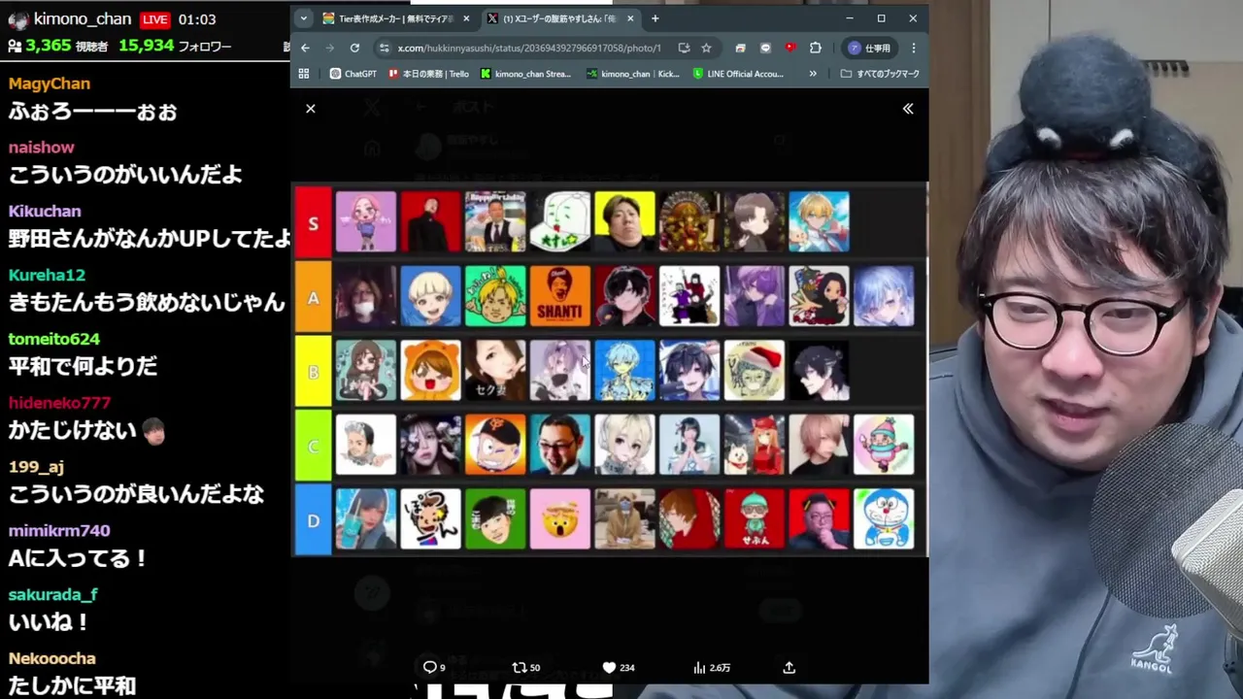The image size is (1243, 699).
Task: Click chat username Kureha12
Action: (48, 275)
